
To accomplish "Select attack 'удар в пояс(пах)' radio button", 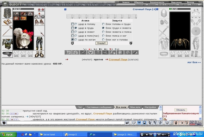I will point(76,36).
